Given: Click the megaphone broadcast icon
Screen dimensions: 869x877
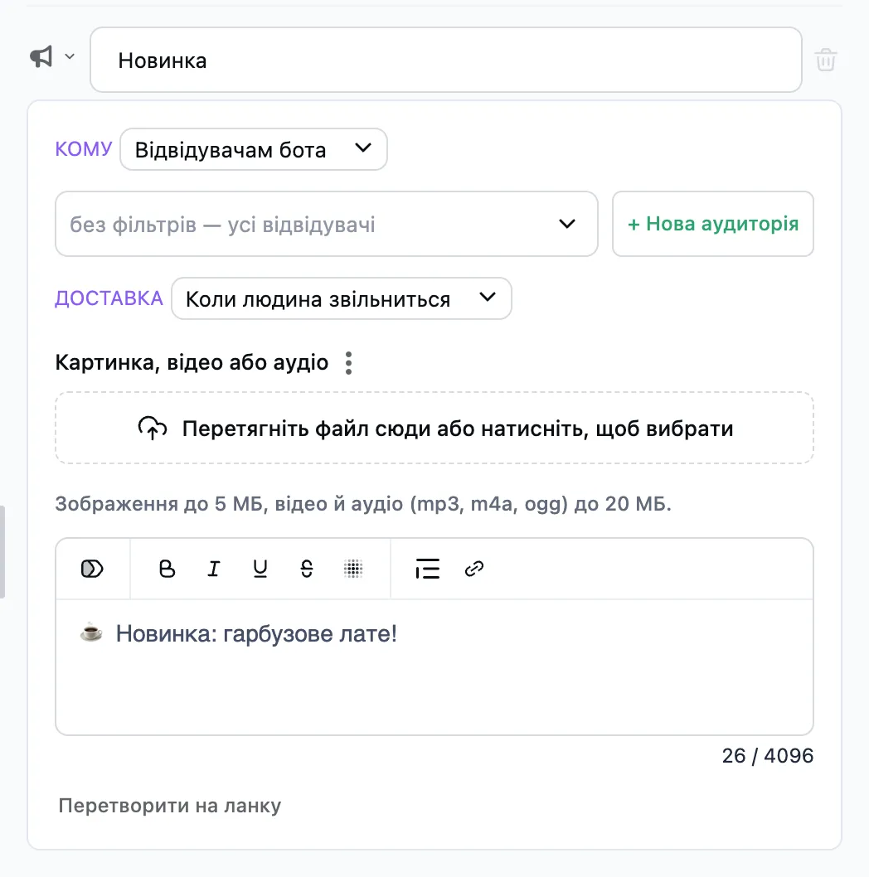Looking at the screenshot, I should click(x=41, y=56).
